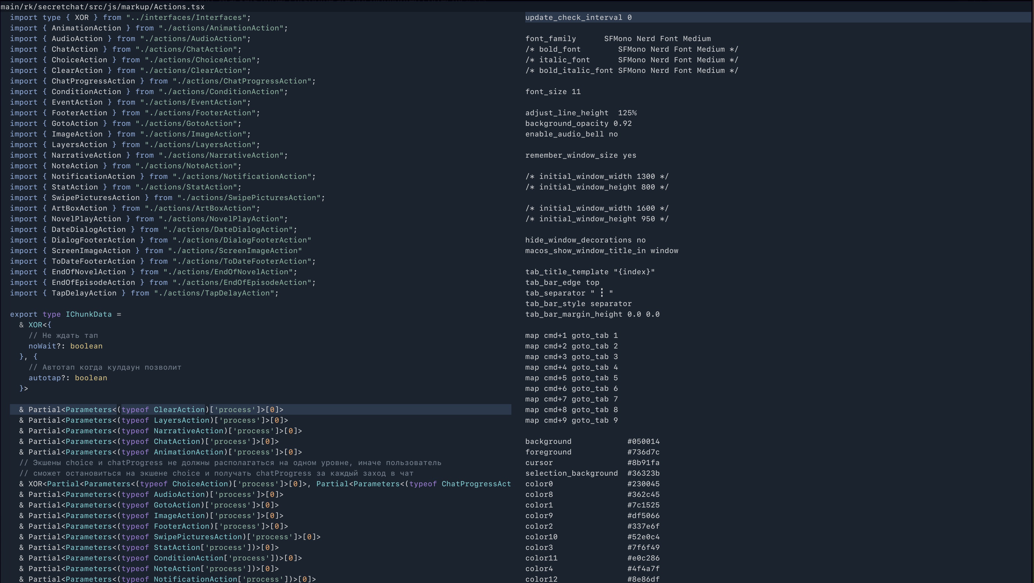Click the font_size 11 setting line

(553, 91)
